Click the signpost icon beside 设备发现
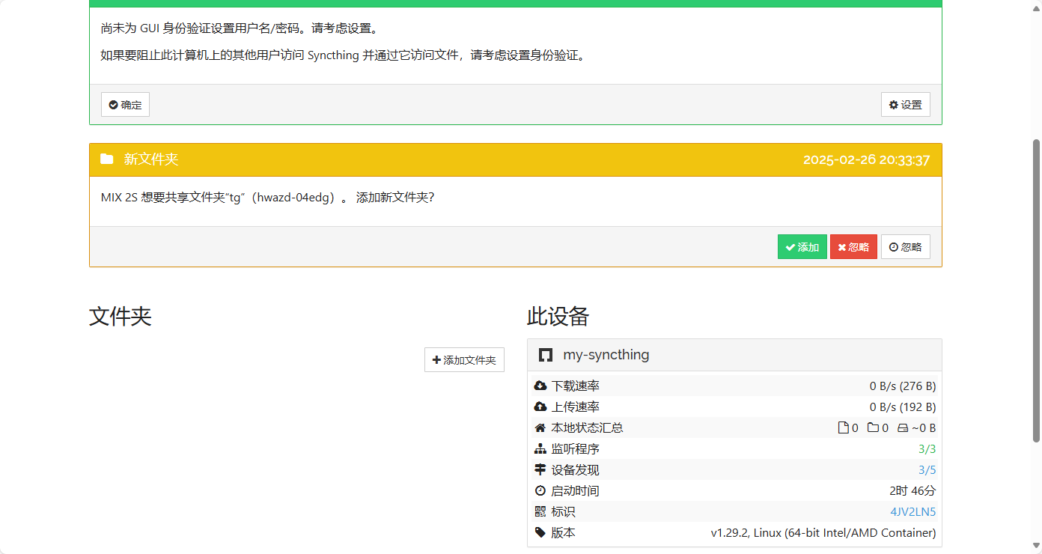 [x=540, y=470]
